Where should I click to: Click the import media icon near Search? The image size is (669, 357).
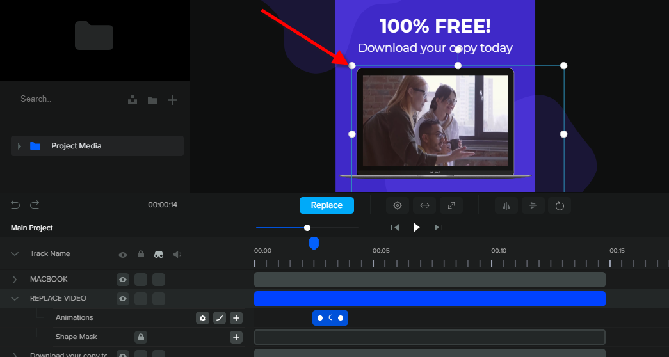[133, 100]
